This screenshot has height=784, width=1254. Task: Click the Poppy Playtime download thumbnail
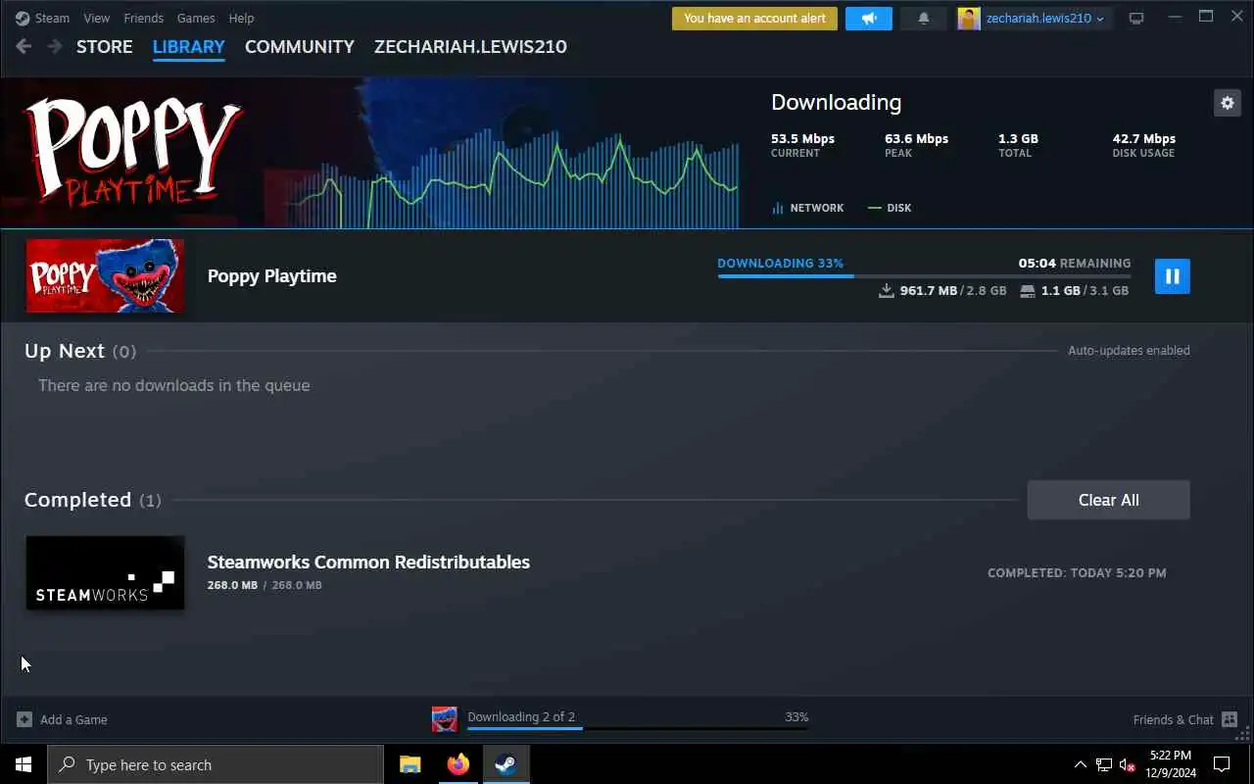[105, 276]
